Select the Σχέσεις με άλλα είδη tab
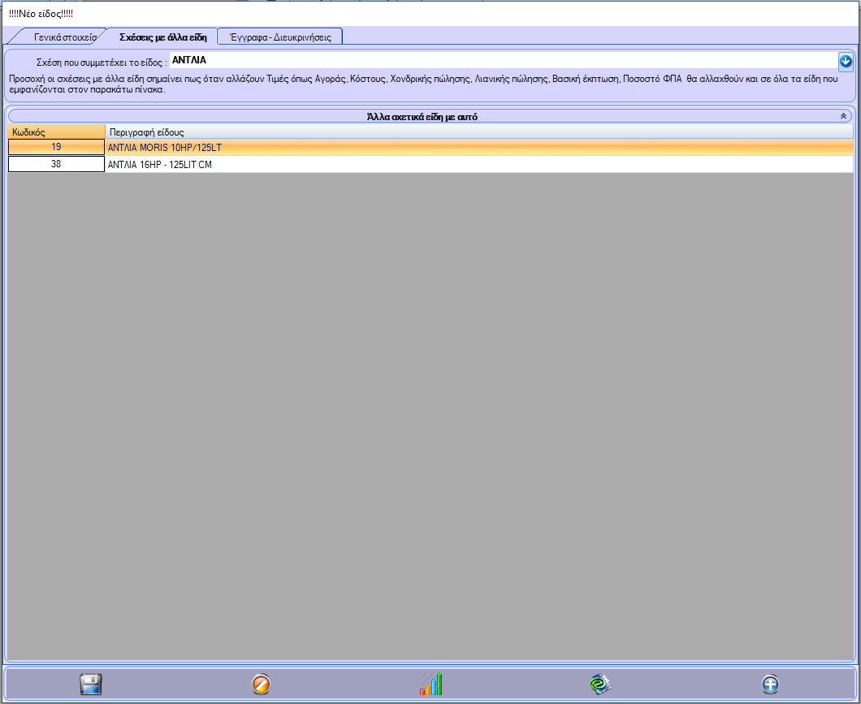Viewport: 861px width, 704px height. (162, 37)
